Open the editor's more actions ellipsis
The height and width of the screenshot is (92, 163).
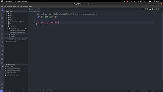[x=161, y=9]
